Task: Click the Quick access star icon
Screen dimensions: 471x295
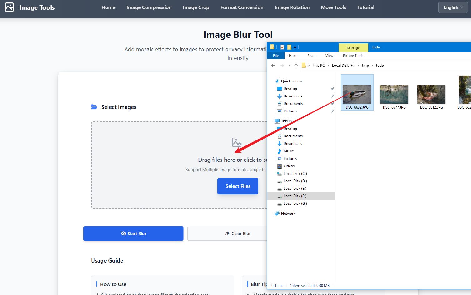Action: (x=277, y=81)
